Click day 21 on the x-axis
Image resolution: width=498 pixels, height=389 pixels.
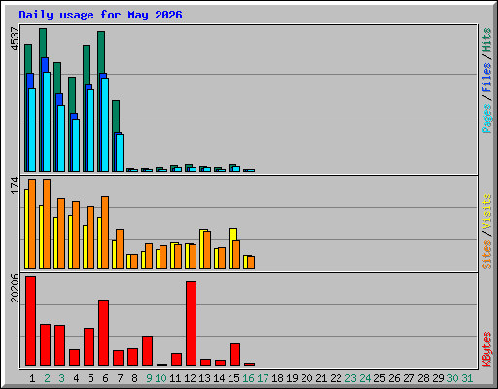coord(321,378)
